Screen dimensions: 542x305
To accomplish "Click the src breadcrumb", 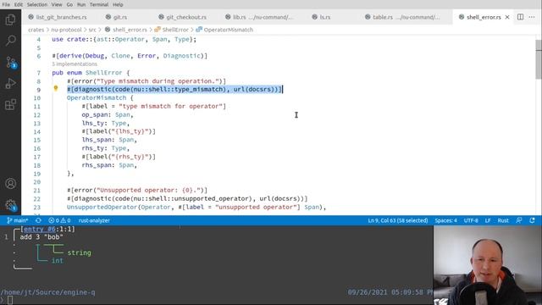I will click(x=92, y=30).
